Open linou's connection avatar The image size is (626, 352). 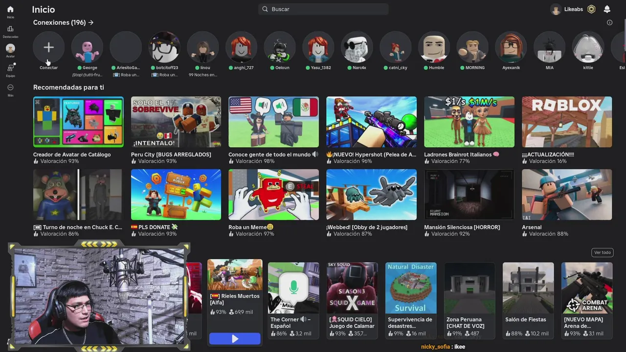(202, 47)
